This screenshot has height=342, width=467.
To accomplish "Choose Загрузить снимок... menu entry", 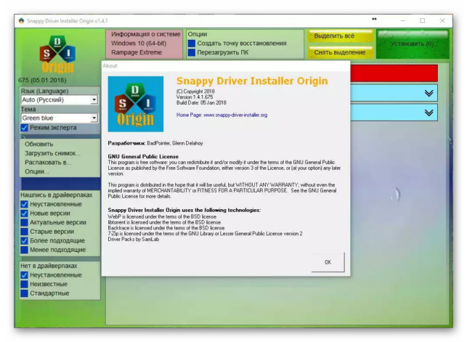I will 52,153.
